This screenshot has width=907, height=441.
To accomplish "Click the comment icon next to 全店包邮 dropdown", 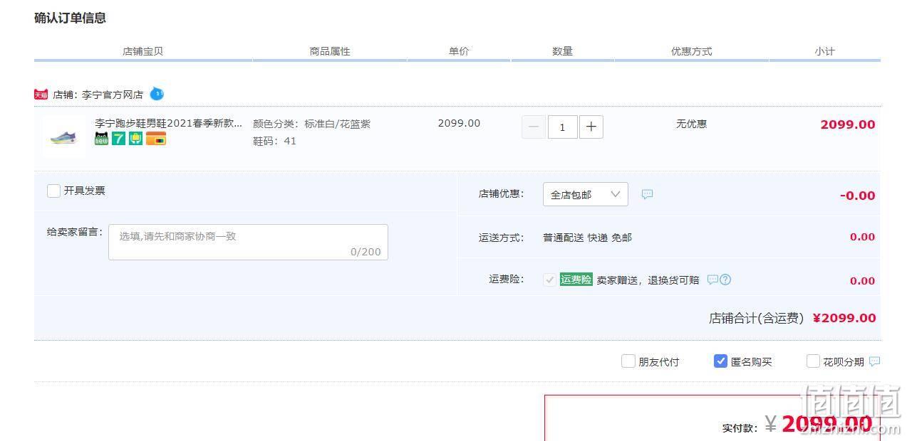I will (647, 194).
